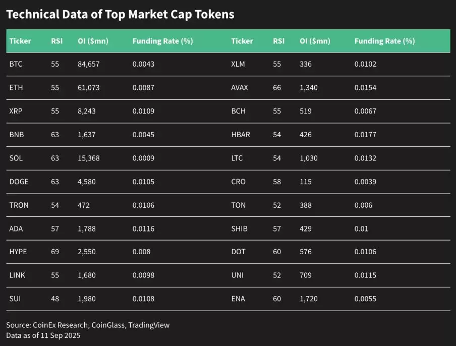
Task: Select the AVAX ticker cell
Action: [x=240, y=88]
